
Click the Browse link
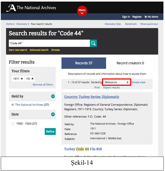point(56,50)
